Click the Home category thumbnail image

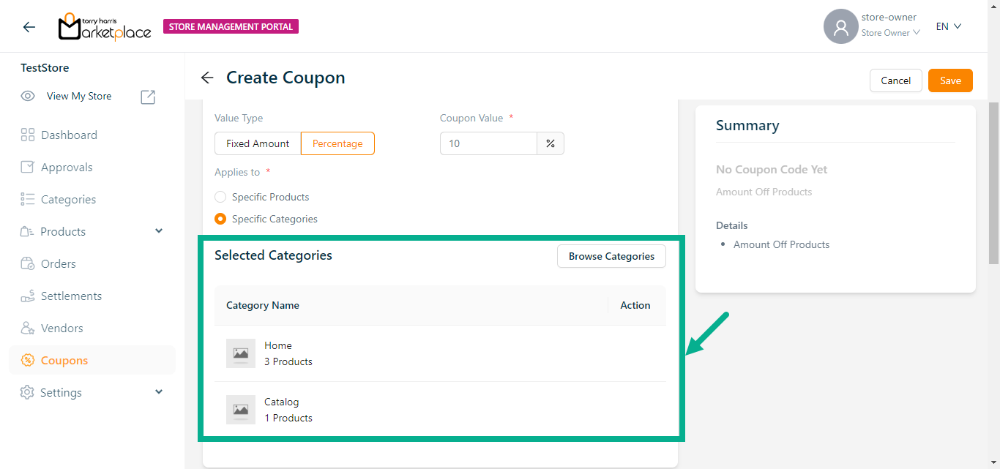pyautogui.click(x=241, y=353)
